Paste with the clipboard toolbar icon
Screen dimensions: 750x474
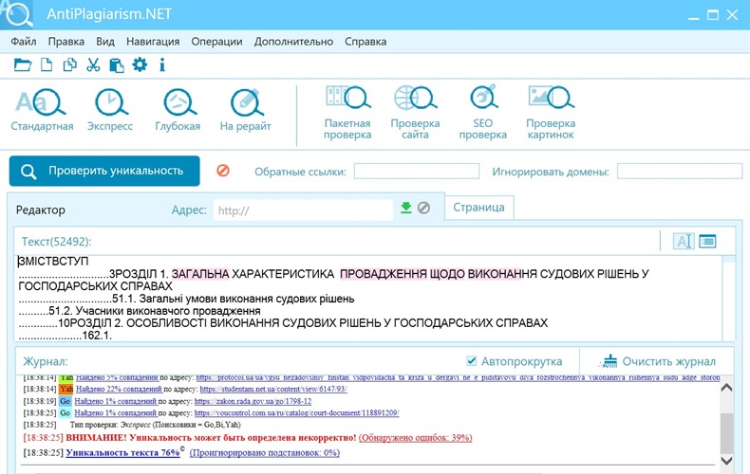[116, 64]
